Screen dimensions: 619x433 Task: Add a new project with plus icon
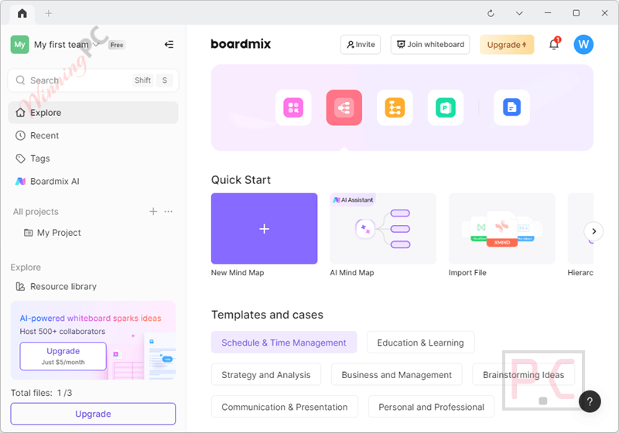pos(153,212)
